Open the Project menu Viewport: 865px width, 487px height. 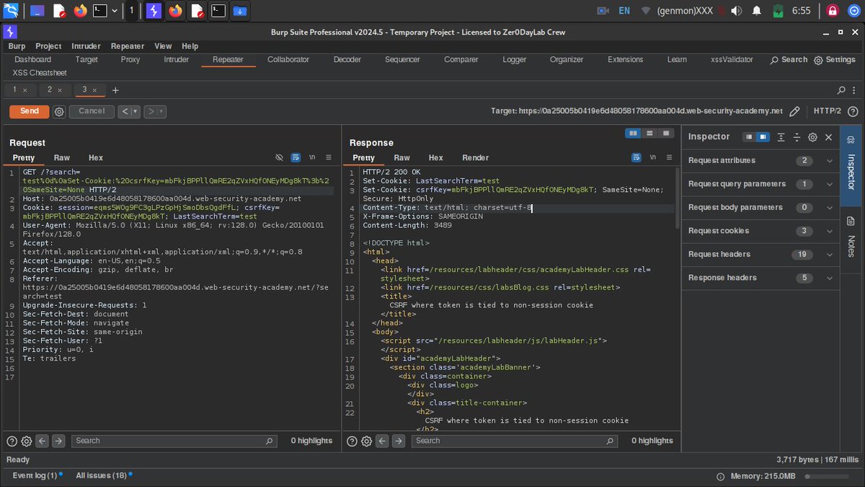click(48, 46)
